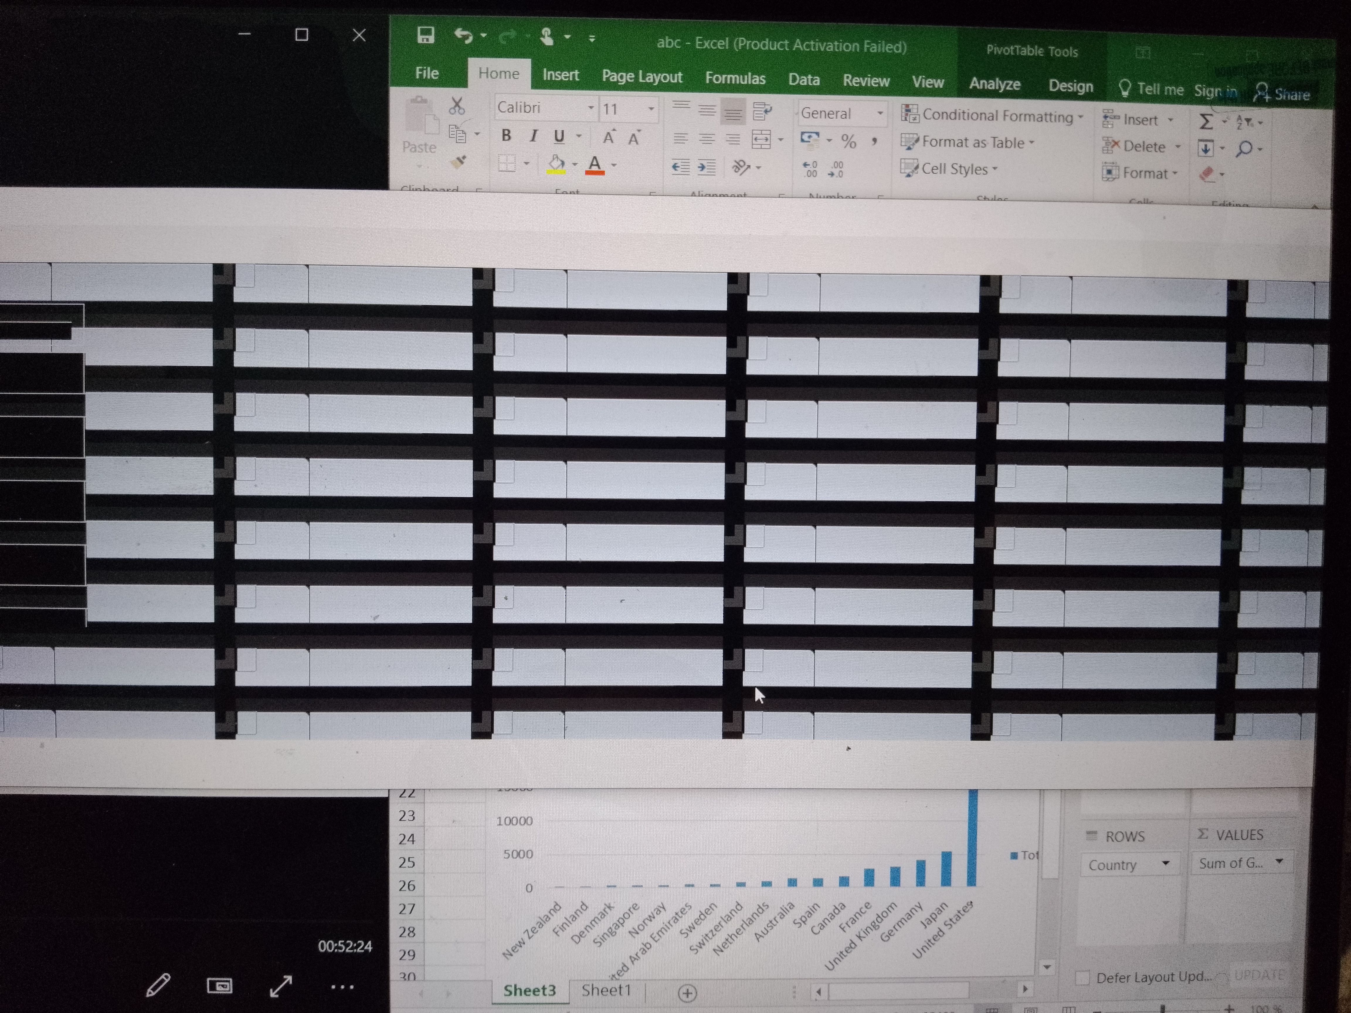Click the Undo arrow icon
The height and width of the screenshot is (1013, 1351).
pos(463,36)
